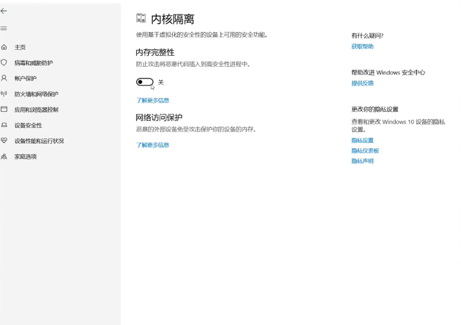461x325 pixels.
Task: Expand the hamburger navigation menu
Action: point(4,28)
